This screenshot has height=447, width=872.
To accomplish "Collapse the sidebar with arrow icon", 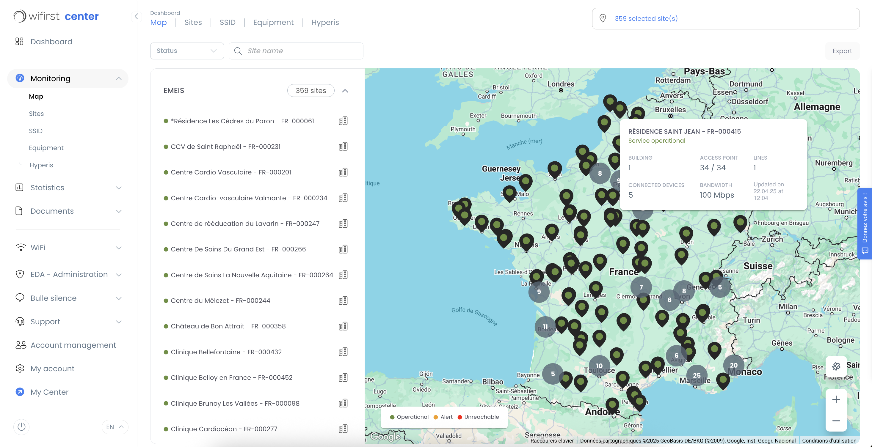I will point(136,16).
